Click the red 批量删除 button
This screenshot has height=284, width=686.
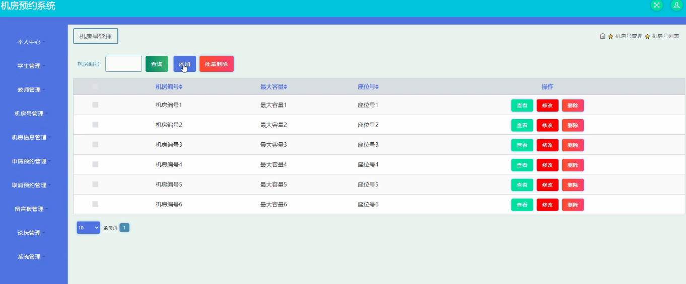coord(217,64)
